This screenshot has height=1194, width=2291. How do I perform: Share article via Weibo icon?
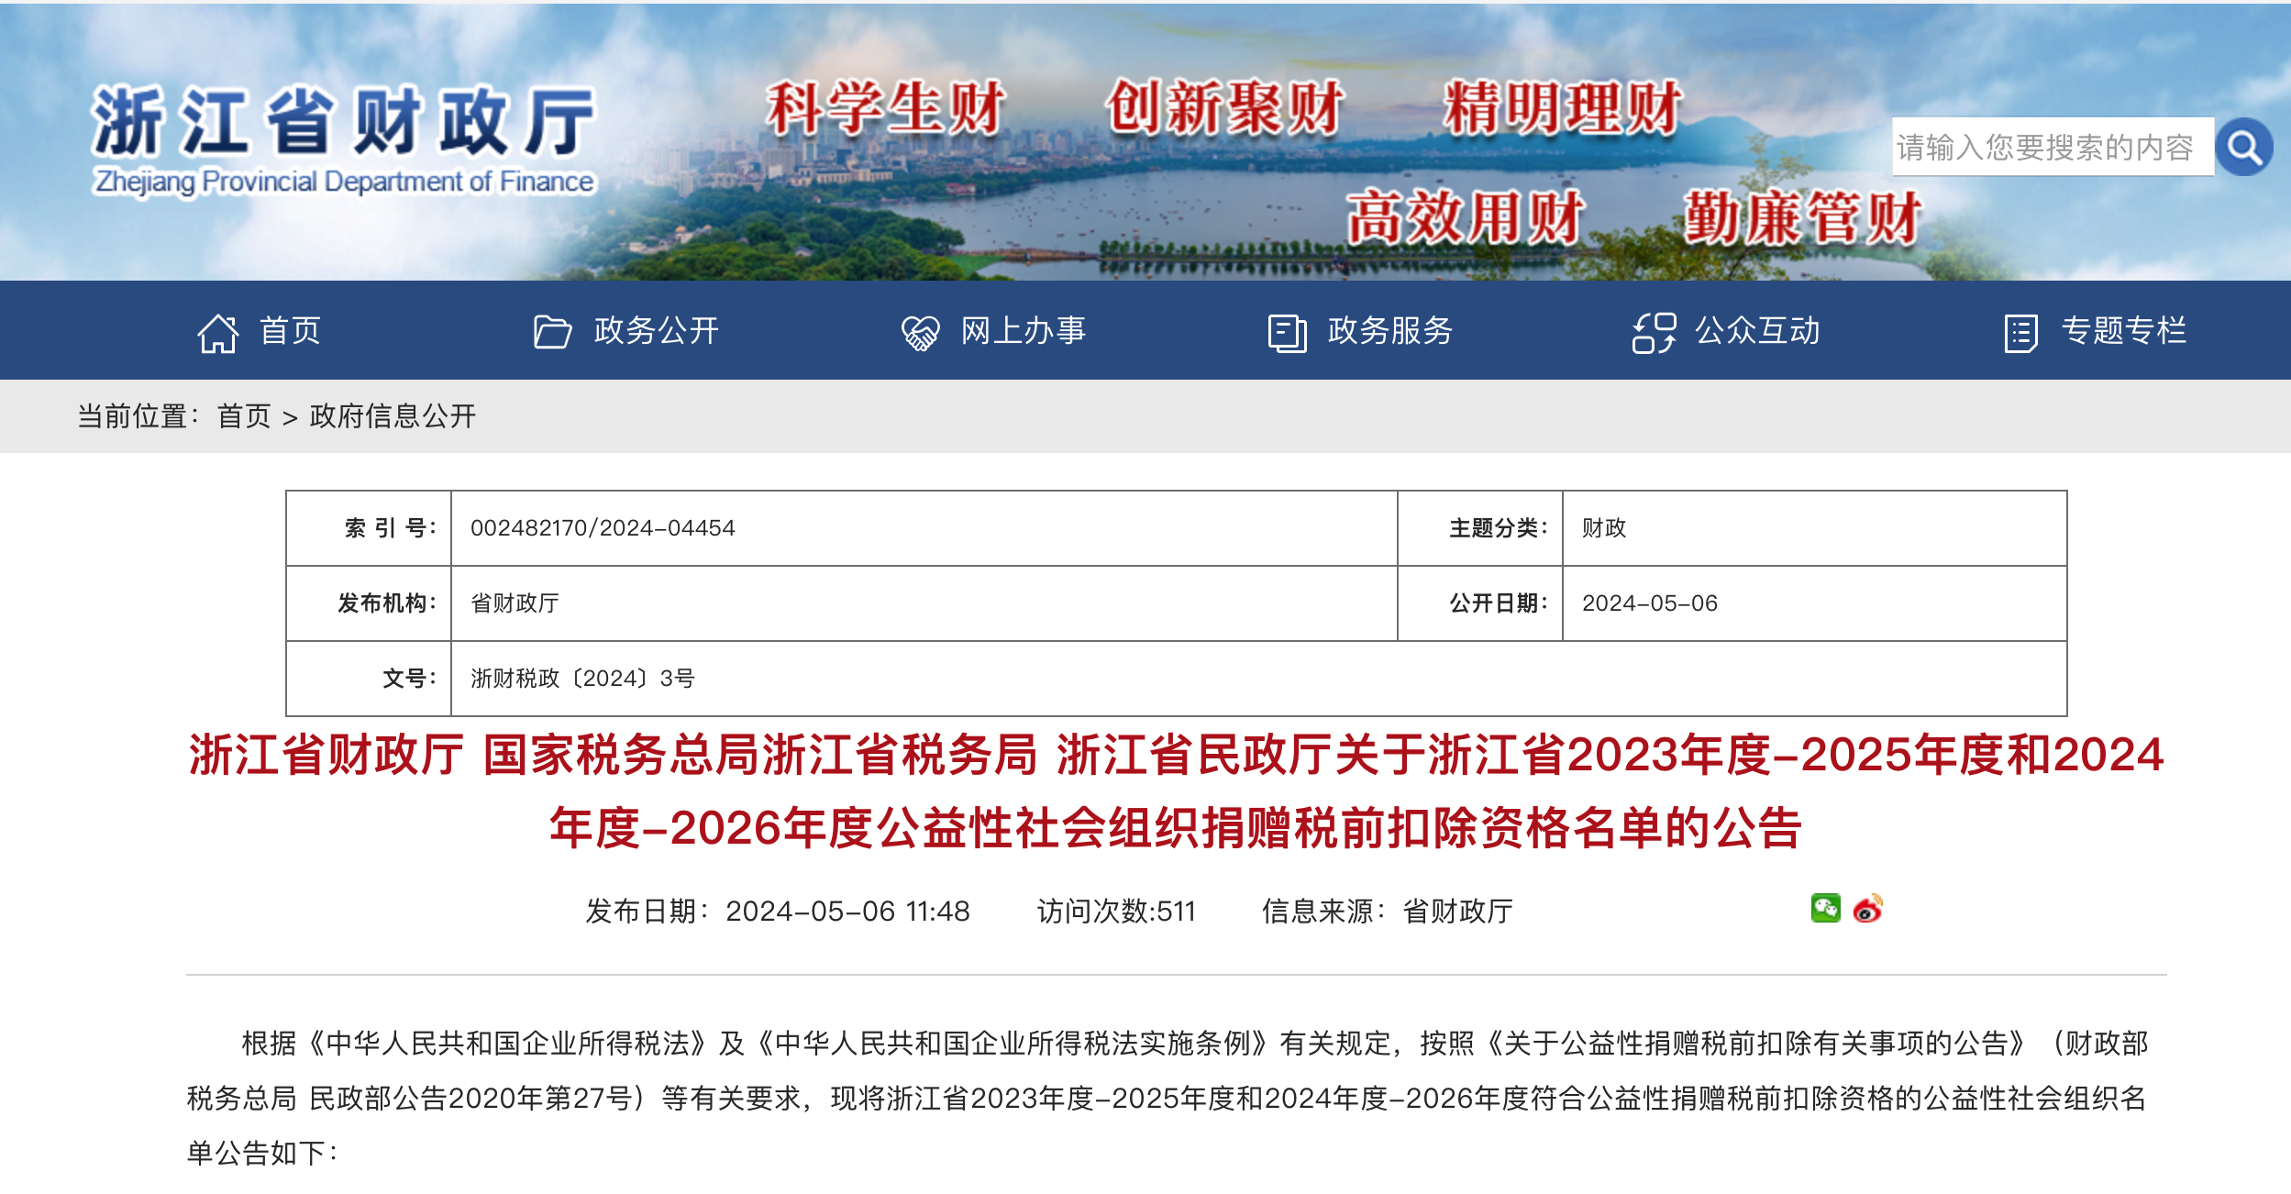[1868, 908]
